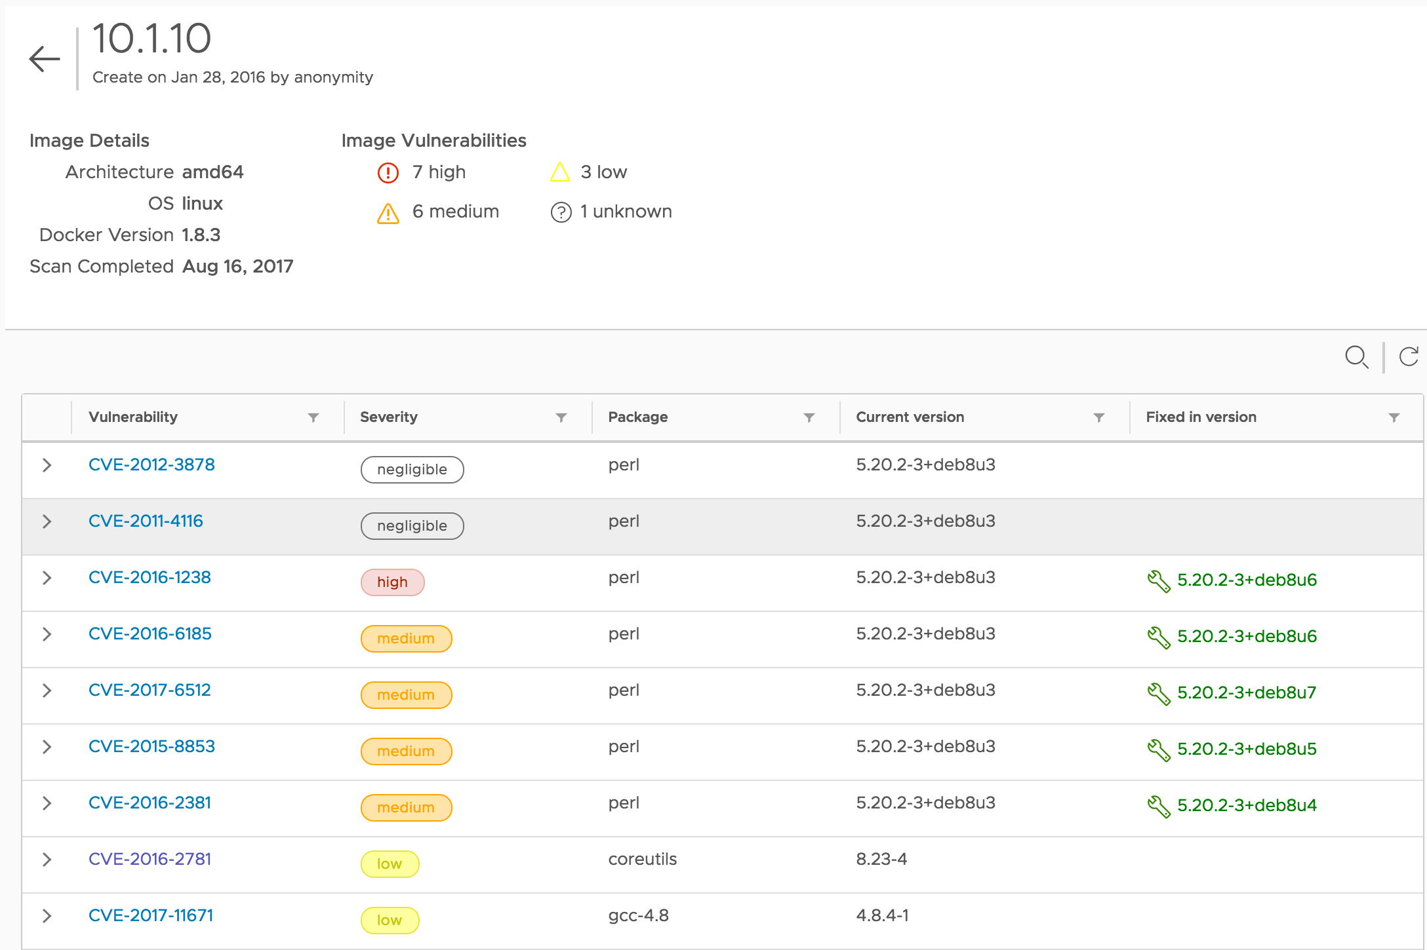This screenshot has height=950, width=1427.
Task: Click the 6 medium vulnerability count
Action: tap(456, 211)
